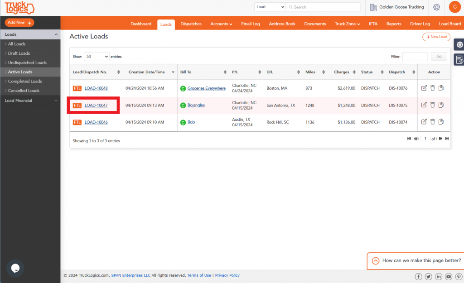Go to the next page of results
The width and height of the screenshot is (464, 283).
tap(440, 139)
